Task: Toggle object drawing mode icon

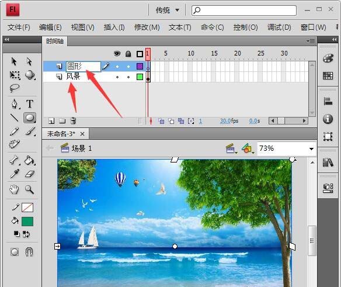Action: pyautogui.click(x=15, y=252)
